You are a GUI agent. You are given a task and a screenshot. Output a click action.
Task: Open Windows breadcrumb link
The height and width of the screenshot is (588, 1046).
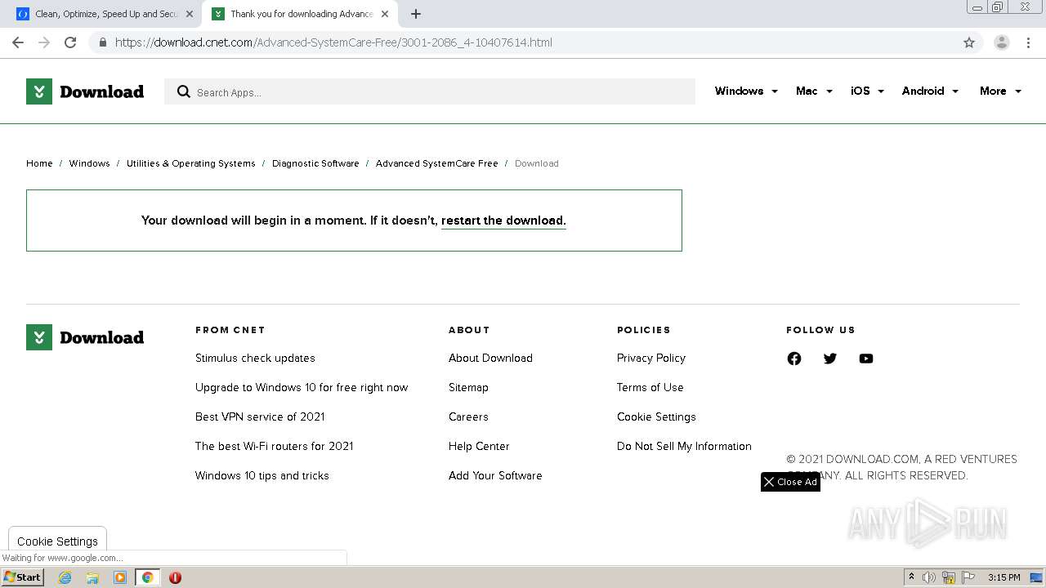(x=89, y=163)
